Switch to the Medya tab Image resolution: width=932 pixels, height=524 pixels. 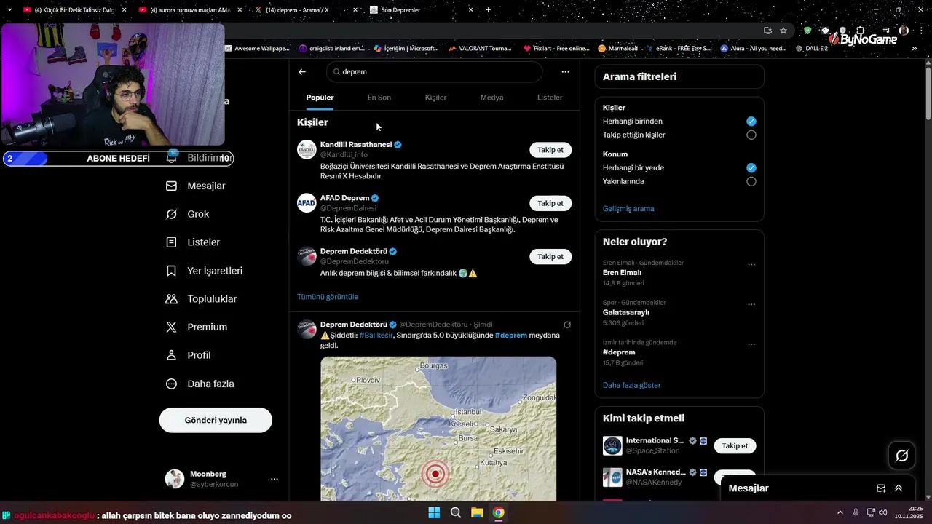click(x=491, y=98)
